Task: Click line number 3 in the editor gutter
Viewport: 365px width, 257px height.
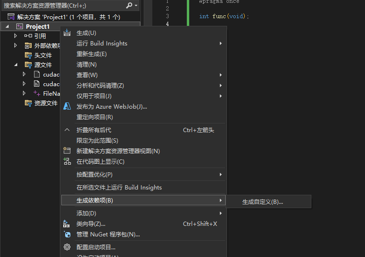Action: click(x=167, y=16)
